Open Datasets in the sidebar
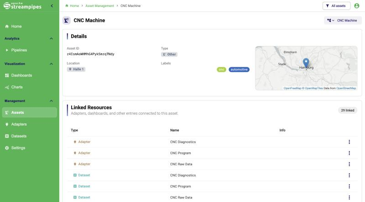 [30, 136]
